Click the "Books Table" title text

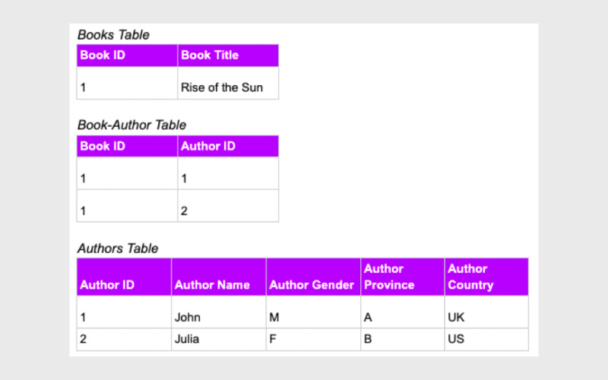[x=113, y=35]
